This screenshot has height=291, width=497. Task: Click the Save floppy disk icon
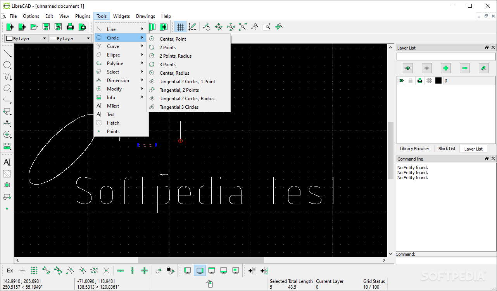tap(46, 27)
